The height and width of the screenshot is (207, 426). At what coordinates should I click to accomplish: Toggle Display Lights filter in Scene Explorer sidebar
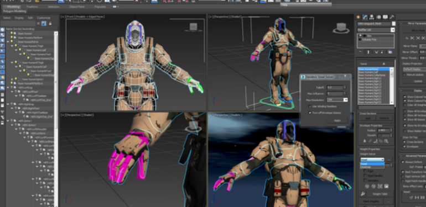point(2,40)
